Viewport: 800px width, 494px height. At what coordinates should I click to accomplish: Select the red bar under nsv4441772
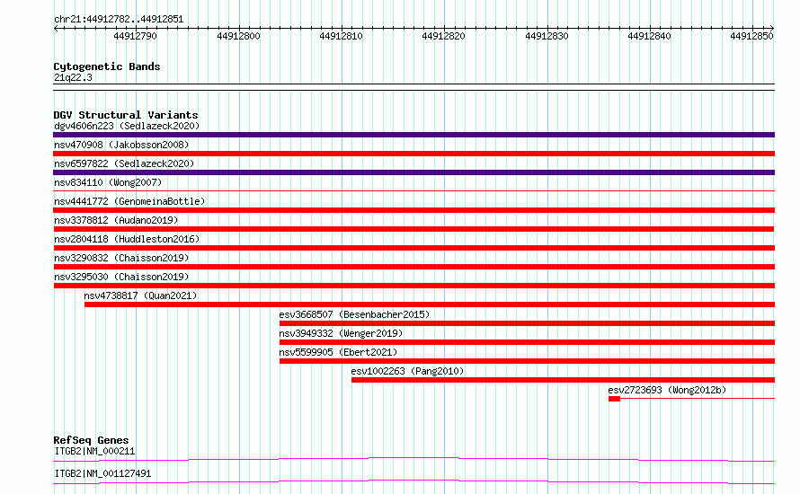coord(413,210)
